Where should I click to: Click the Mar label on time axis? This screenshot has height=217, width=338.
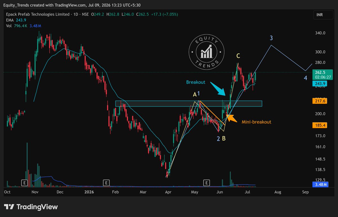[x=143, y=192]
